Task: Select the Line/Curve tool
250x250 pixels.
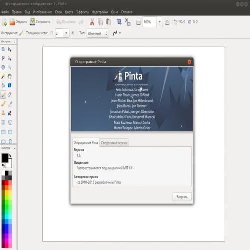Action: [10, 122]
